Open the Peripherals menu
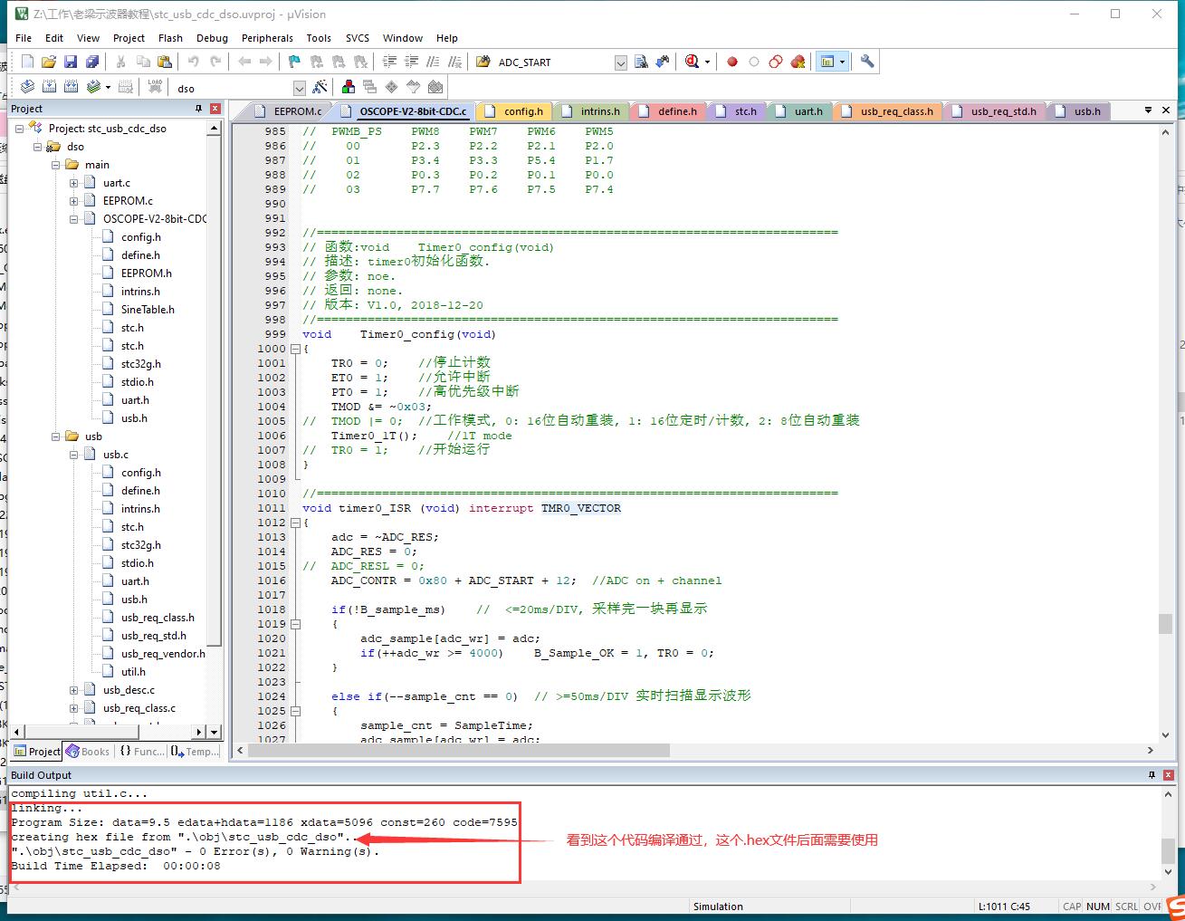Viewport: 1185px width, 921px height. click(267, 38)
